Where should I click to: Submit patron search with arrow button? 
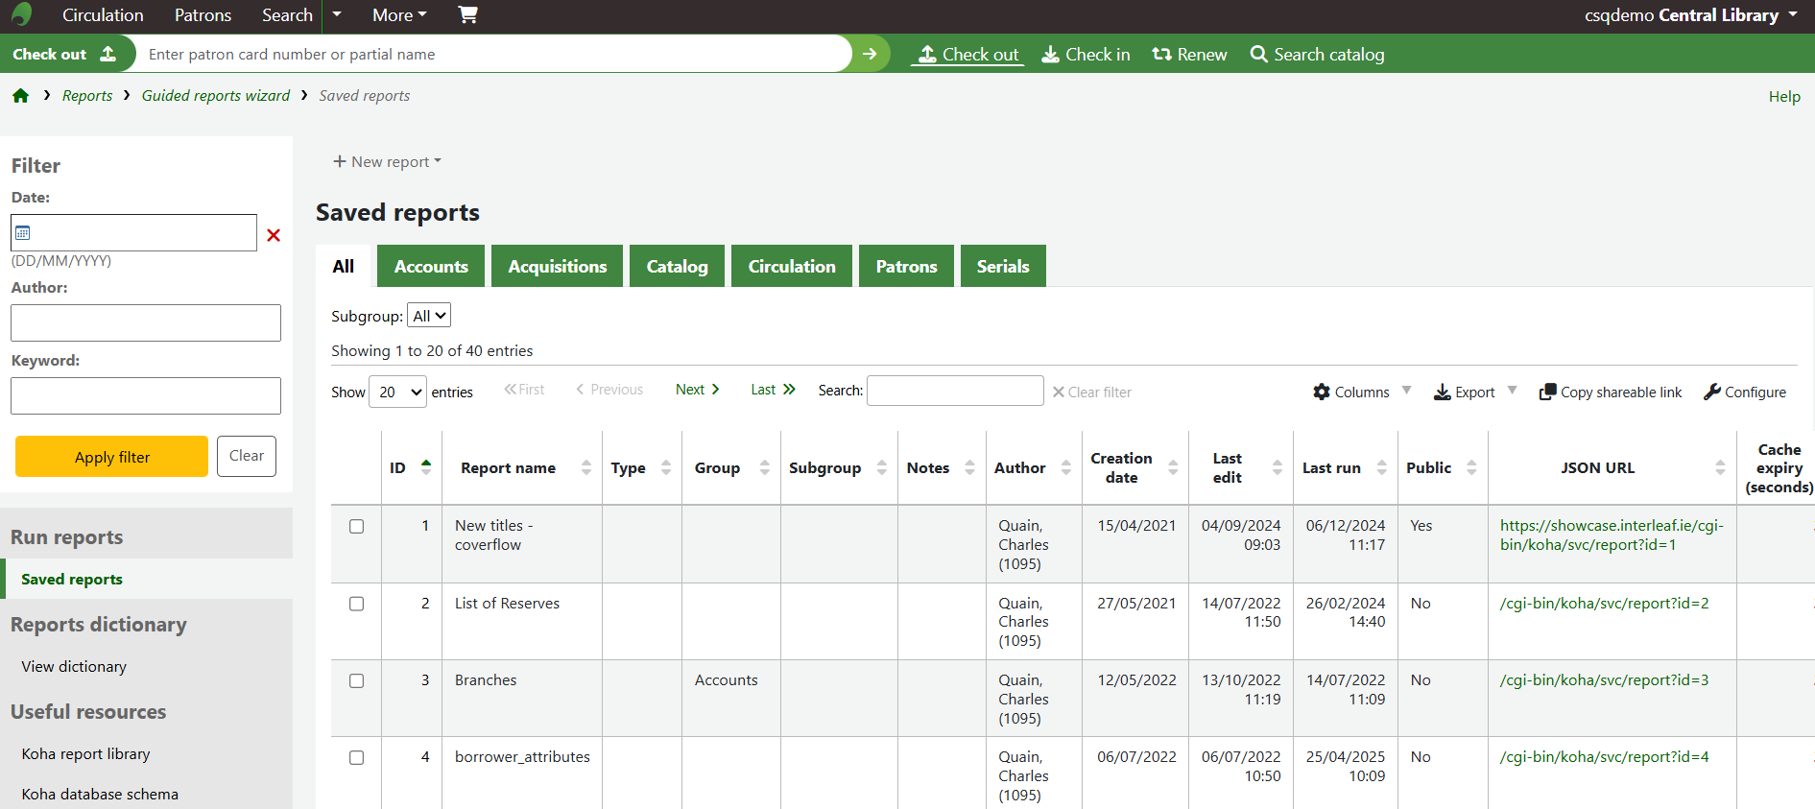[870, 54]
